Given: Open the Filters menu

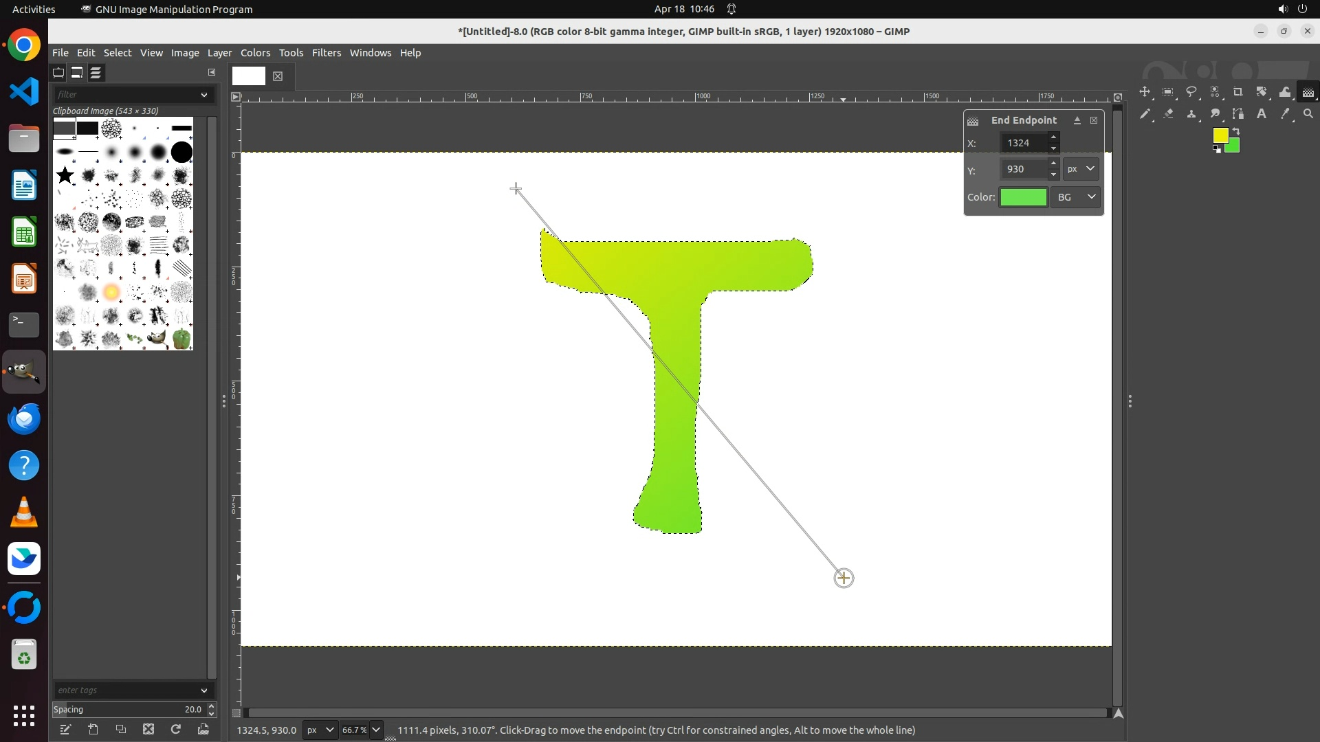Looking at the screenshot, I should (x=326, y=53).
